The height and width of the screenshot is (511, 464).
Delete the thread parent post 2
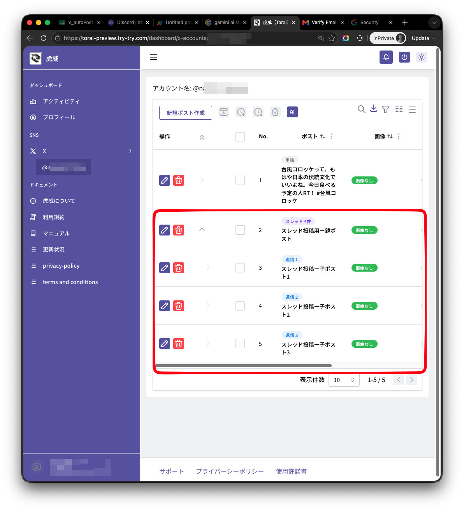tap(179, 230)
